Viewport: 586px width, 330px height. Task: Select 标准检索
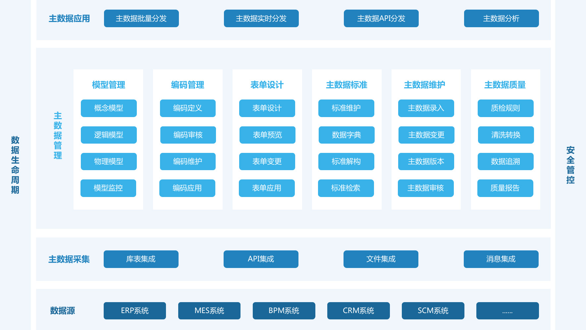[x=346, y=188]
